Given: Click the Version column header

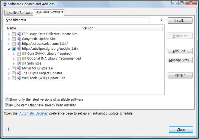Looking at the screenshot, I should pos(121,28).
